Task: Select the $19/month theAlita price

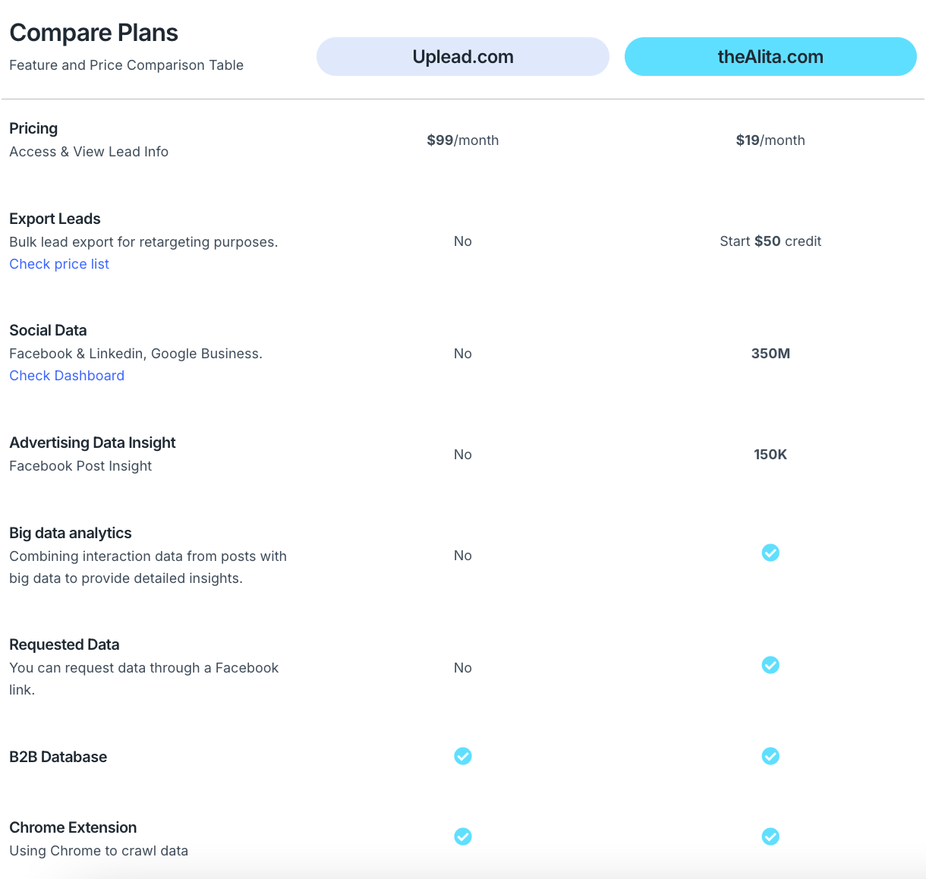Action: pyautogui.click(x=770, y=140)
